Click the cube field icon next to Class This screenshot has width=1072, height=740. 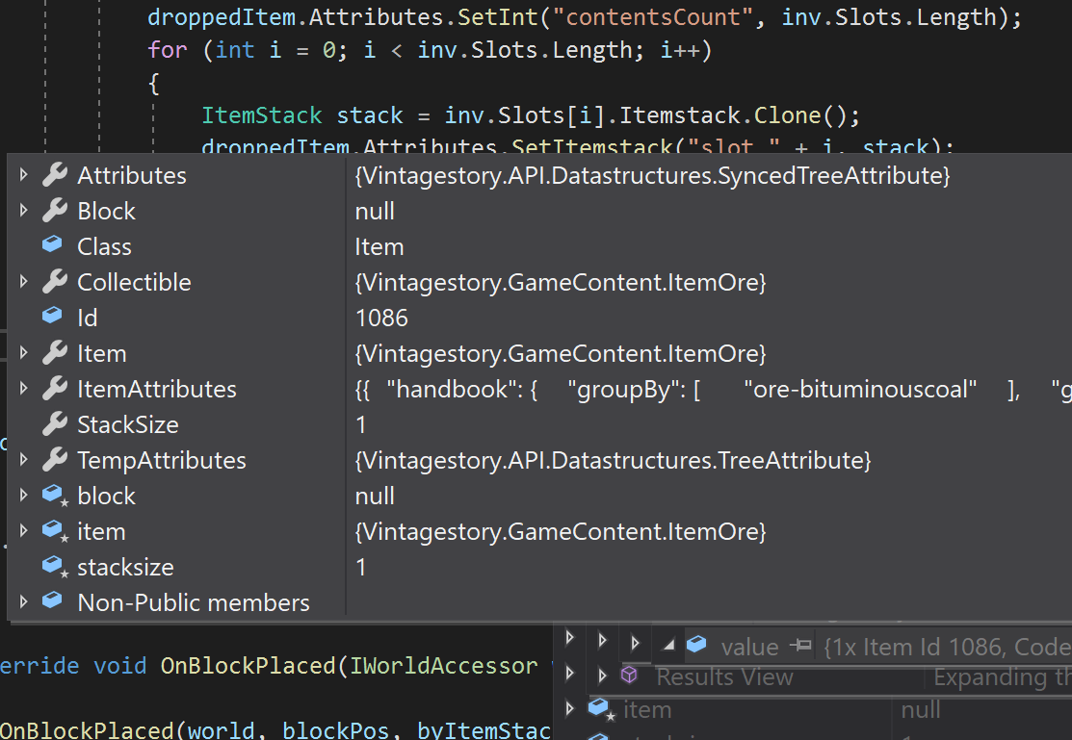[x=53, y=246]
